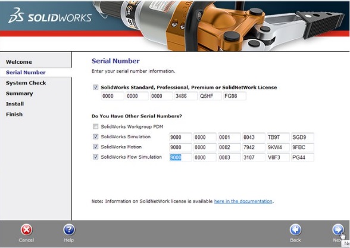350x248 pixels.
Task: Click Simulation serial field containing TB9T
Action: coord(278,137)
